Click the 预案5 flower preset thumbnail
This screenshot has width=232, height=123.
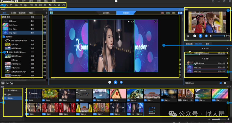50,94
